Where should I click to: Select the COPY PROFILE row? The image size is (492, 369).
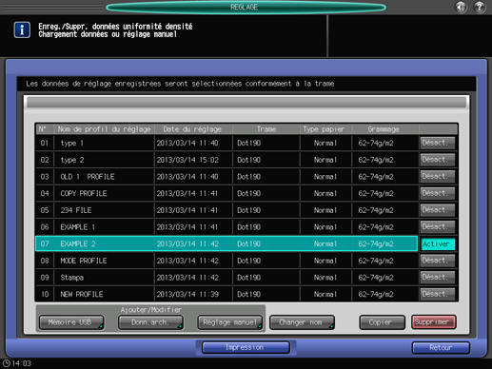pyautogui.click(x=226, y=193)
